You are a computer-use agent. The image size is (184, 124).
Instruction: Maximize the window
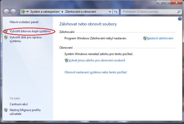pyautogui.click(x=167, y=3)
